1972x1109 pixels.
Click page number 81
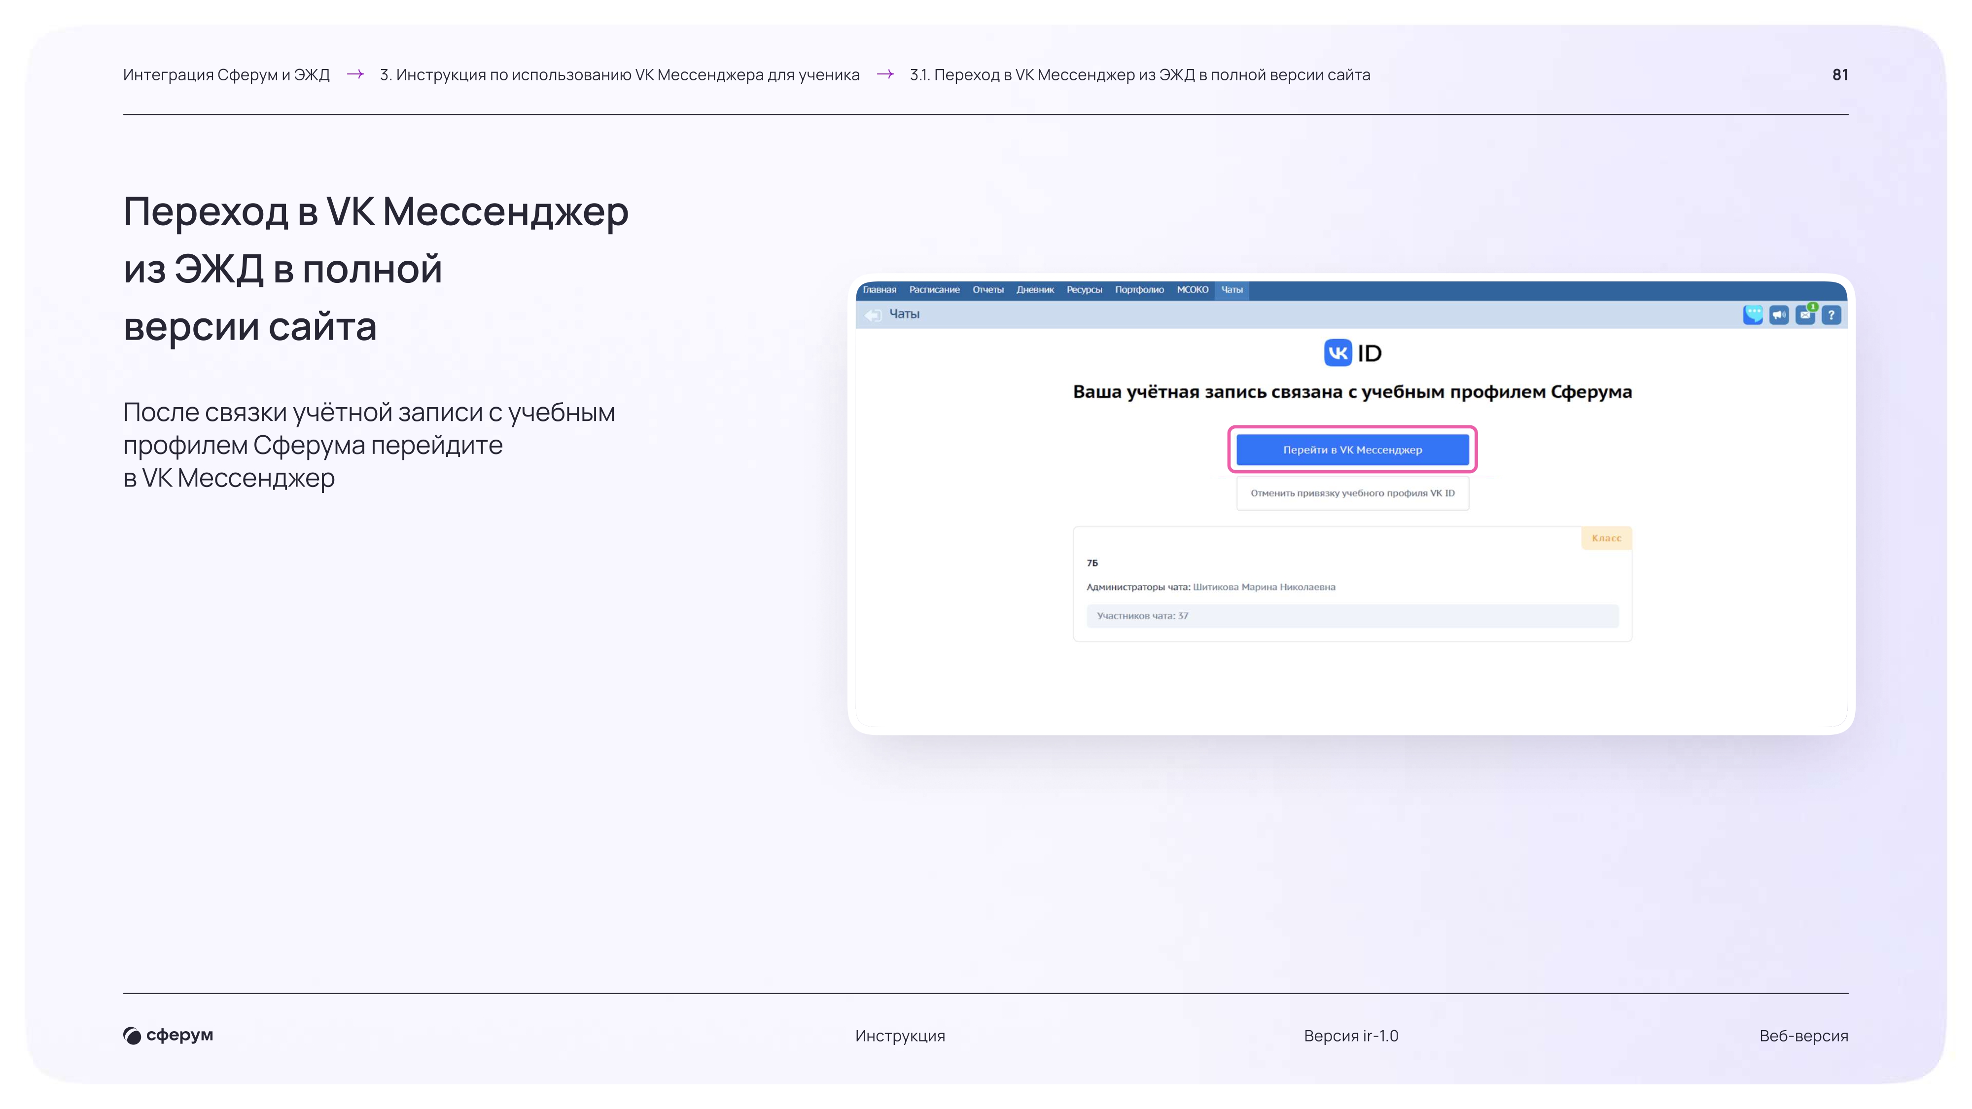(1839, 75)
